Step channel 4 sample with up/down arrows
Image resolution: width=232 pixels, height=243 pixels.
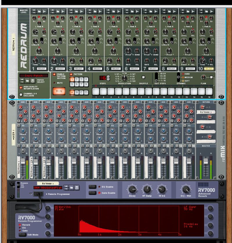[90, 11]
